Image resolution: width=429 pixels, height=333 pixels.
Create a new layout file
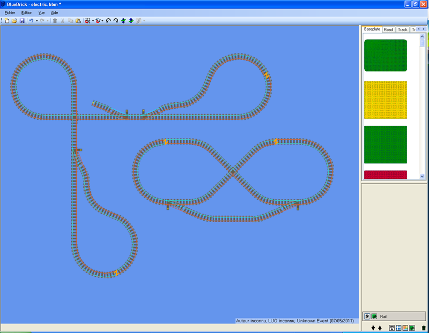coord(8,21)
